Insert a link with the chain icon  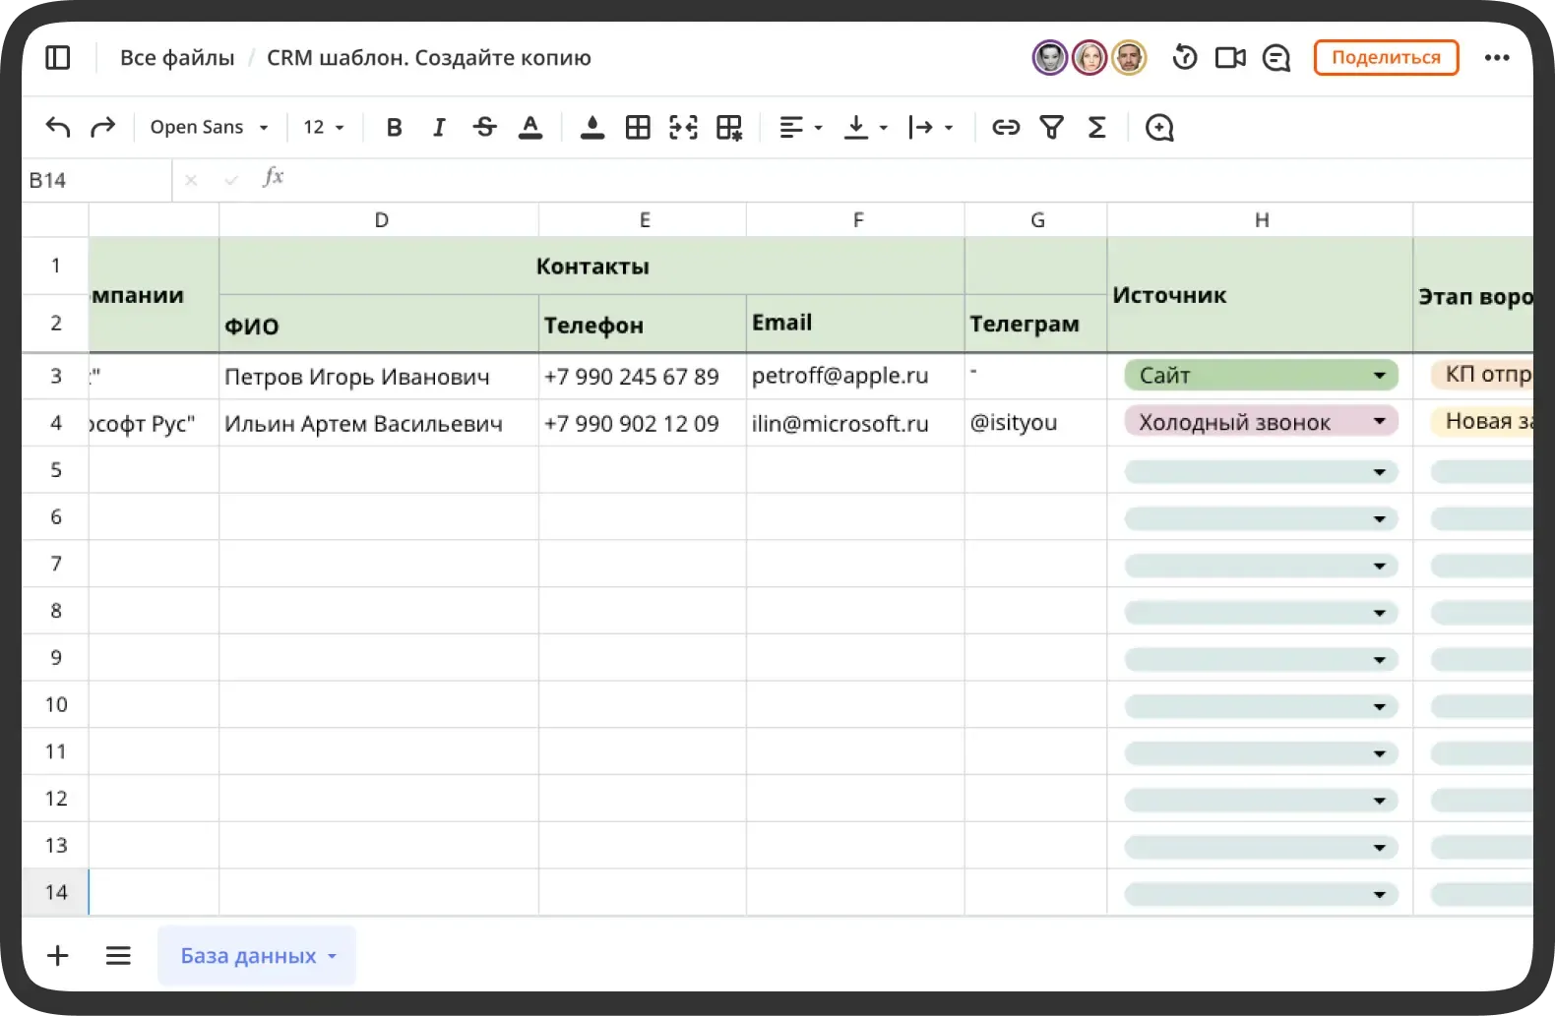(x=1005, y=127)
